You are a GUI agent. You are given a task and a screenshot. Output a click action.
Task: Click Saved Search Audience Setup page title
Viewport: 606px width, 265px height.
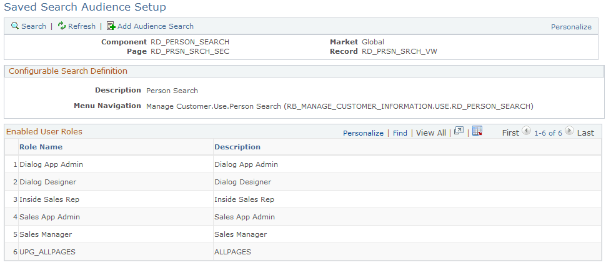pos(85,7)
